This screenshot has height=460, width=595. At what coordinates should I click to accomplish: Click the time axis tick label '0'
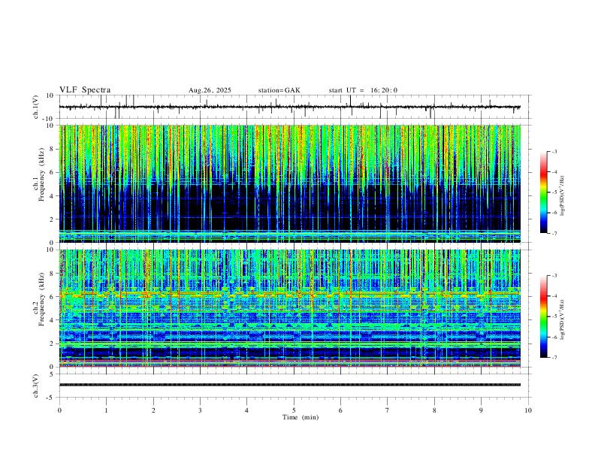pos(59,410)
